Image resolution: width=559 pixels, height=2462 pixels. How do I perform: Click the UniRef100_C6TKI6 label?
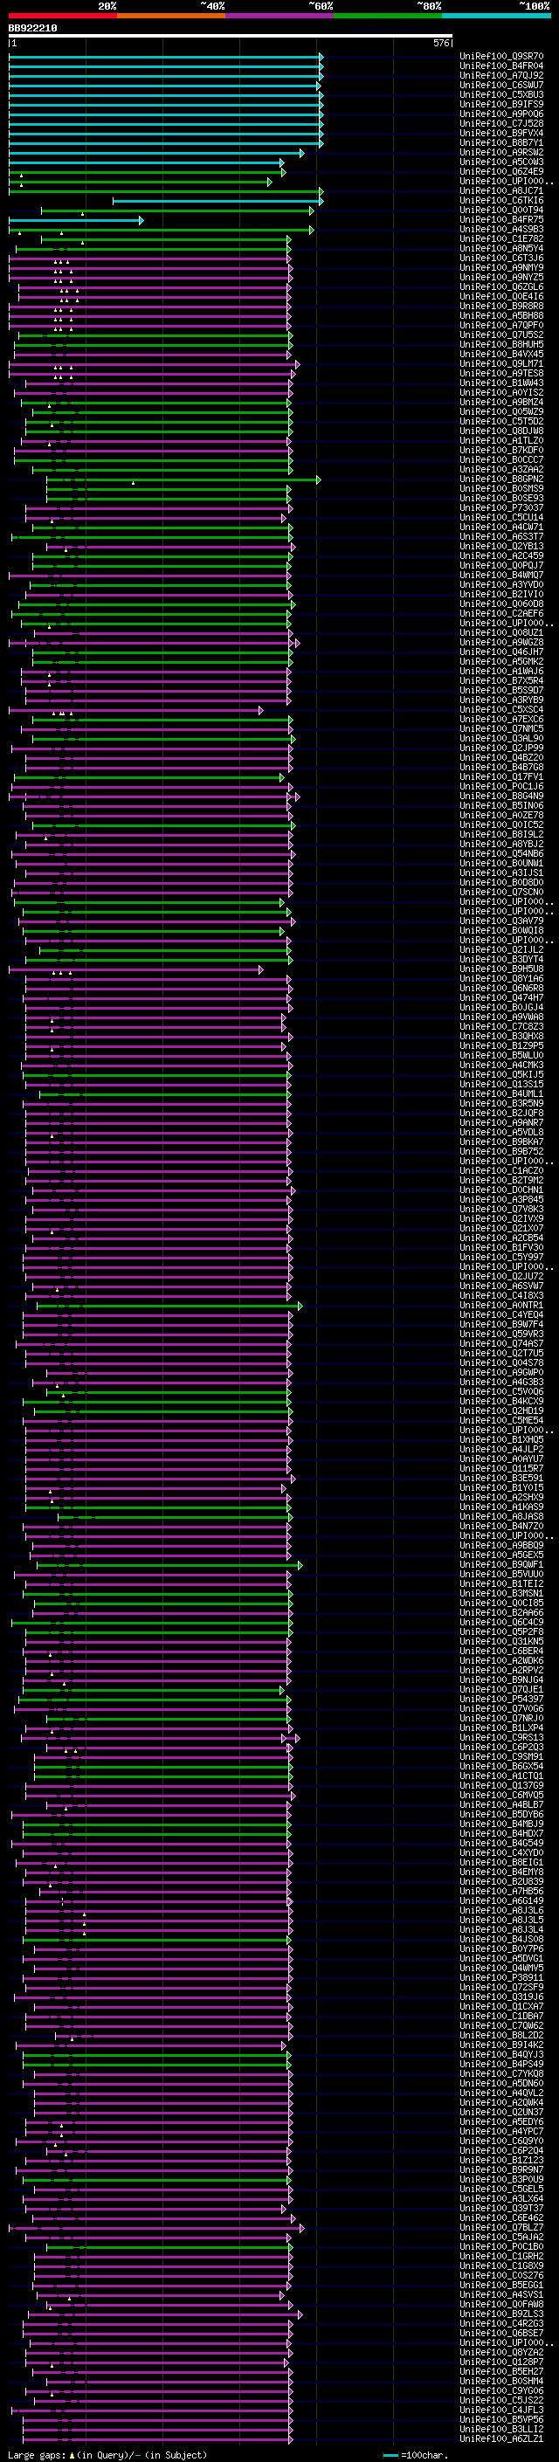[501, 201]
